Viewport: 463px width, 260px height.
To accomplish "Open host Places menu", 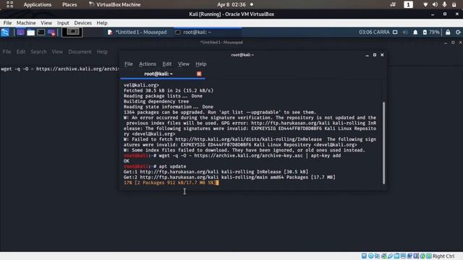I will [69, 5].
